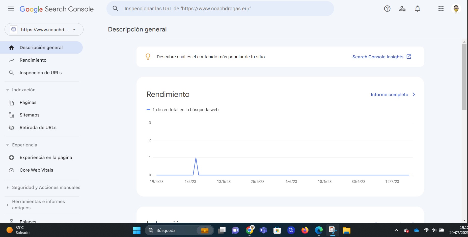Screen dimensions: 468x237
Task: Click the home icon beside Descripción general
Action: 11,48
